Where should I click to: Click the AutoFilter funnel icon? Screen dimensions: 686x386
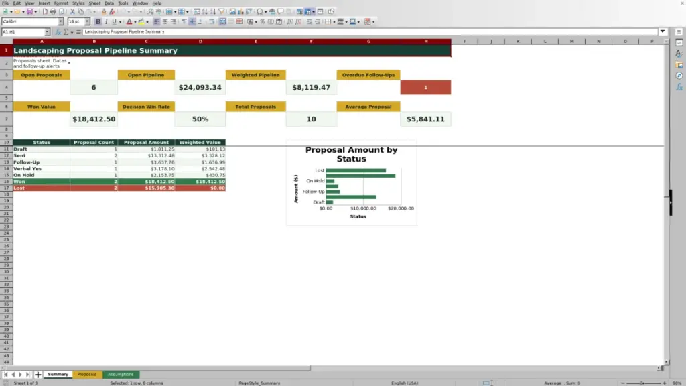221,11
